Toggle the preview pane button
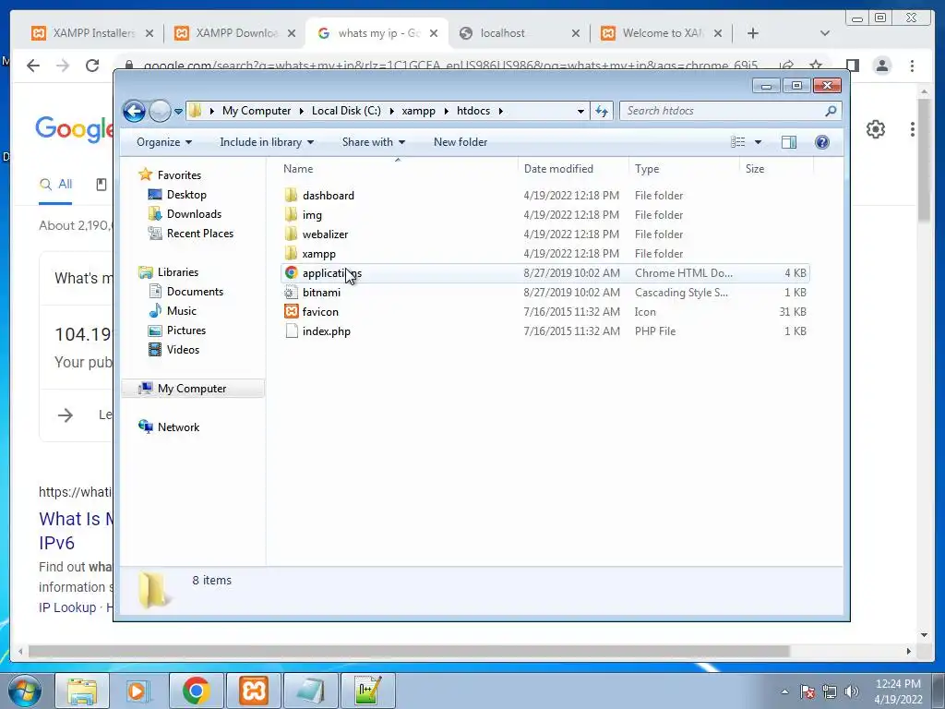Screen dimensions: 945x709 tap(788, 142)
